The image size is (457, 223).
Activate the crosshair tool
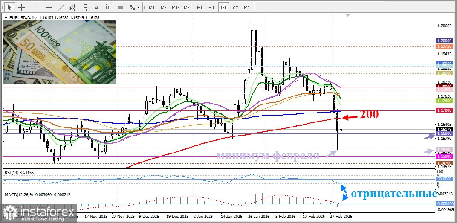click(x=21, y=7)
